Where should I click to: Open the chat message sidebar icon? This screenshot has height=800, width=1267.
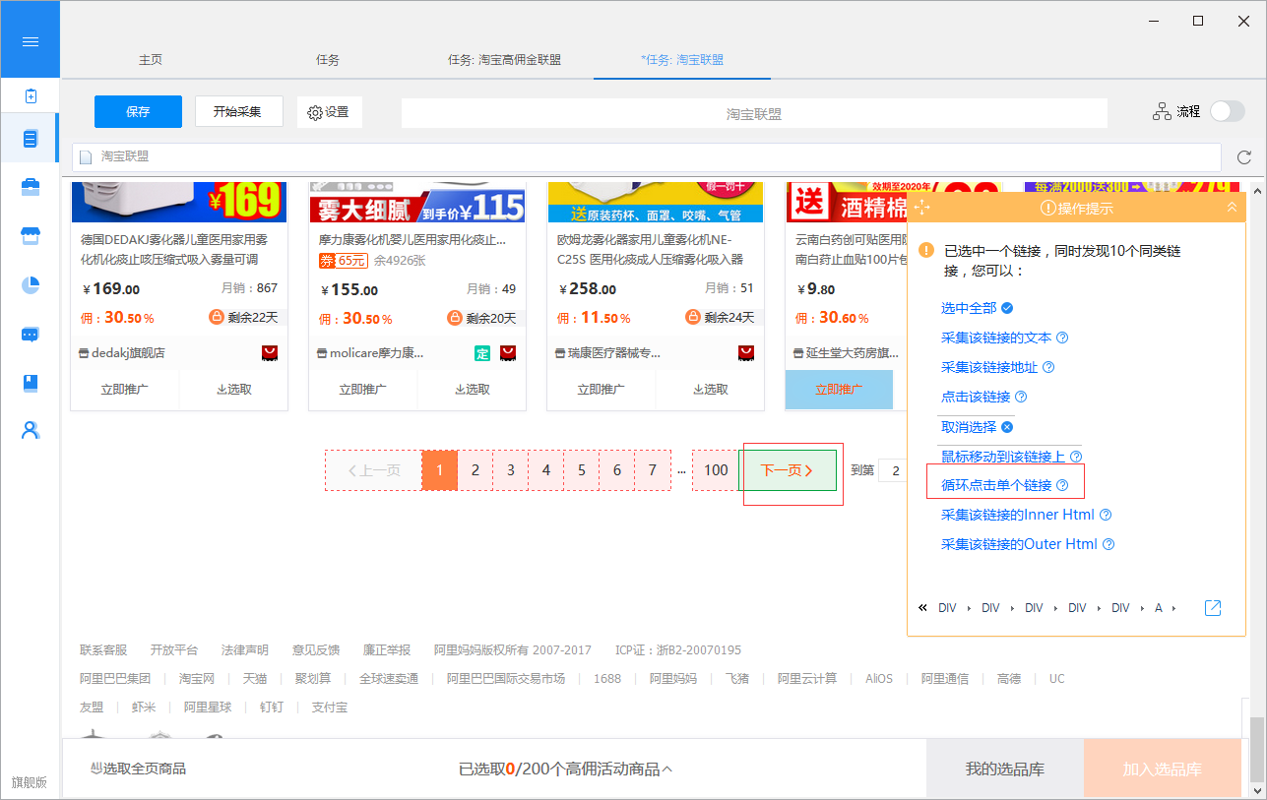[31, 334]
